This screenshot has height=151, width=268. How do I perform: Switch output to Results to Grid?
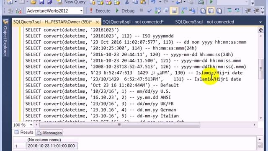211,11
